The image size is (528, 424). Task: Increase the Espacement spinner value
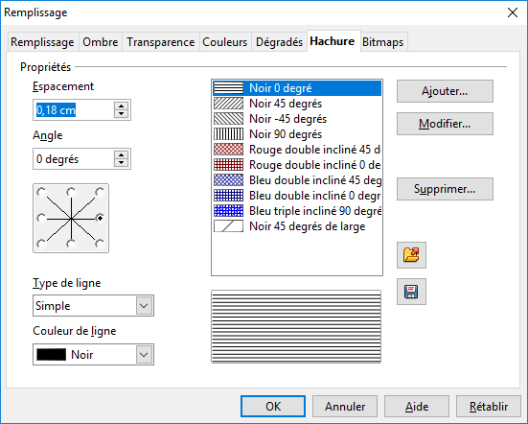122,106
